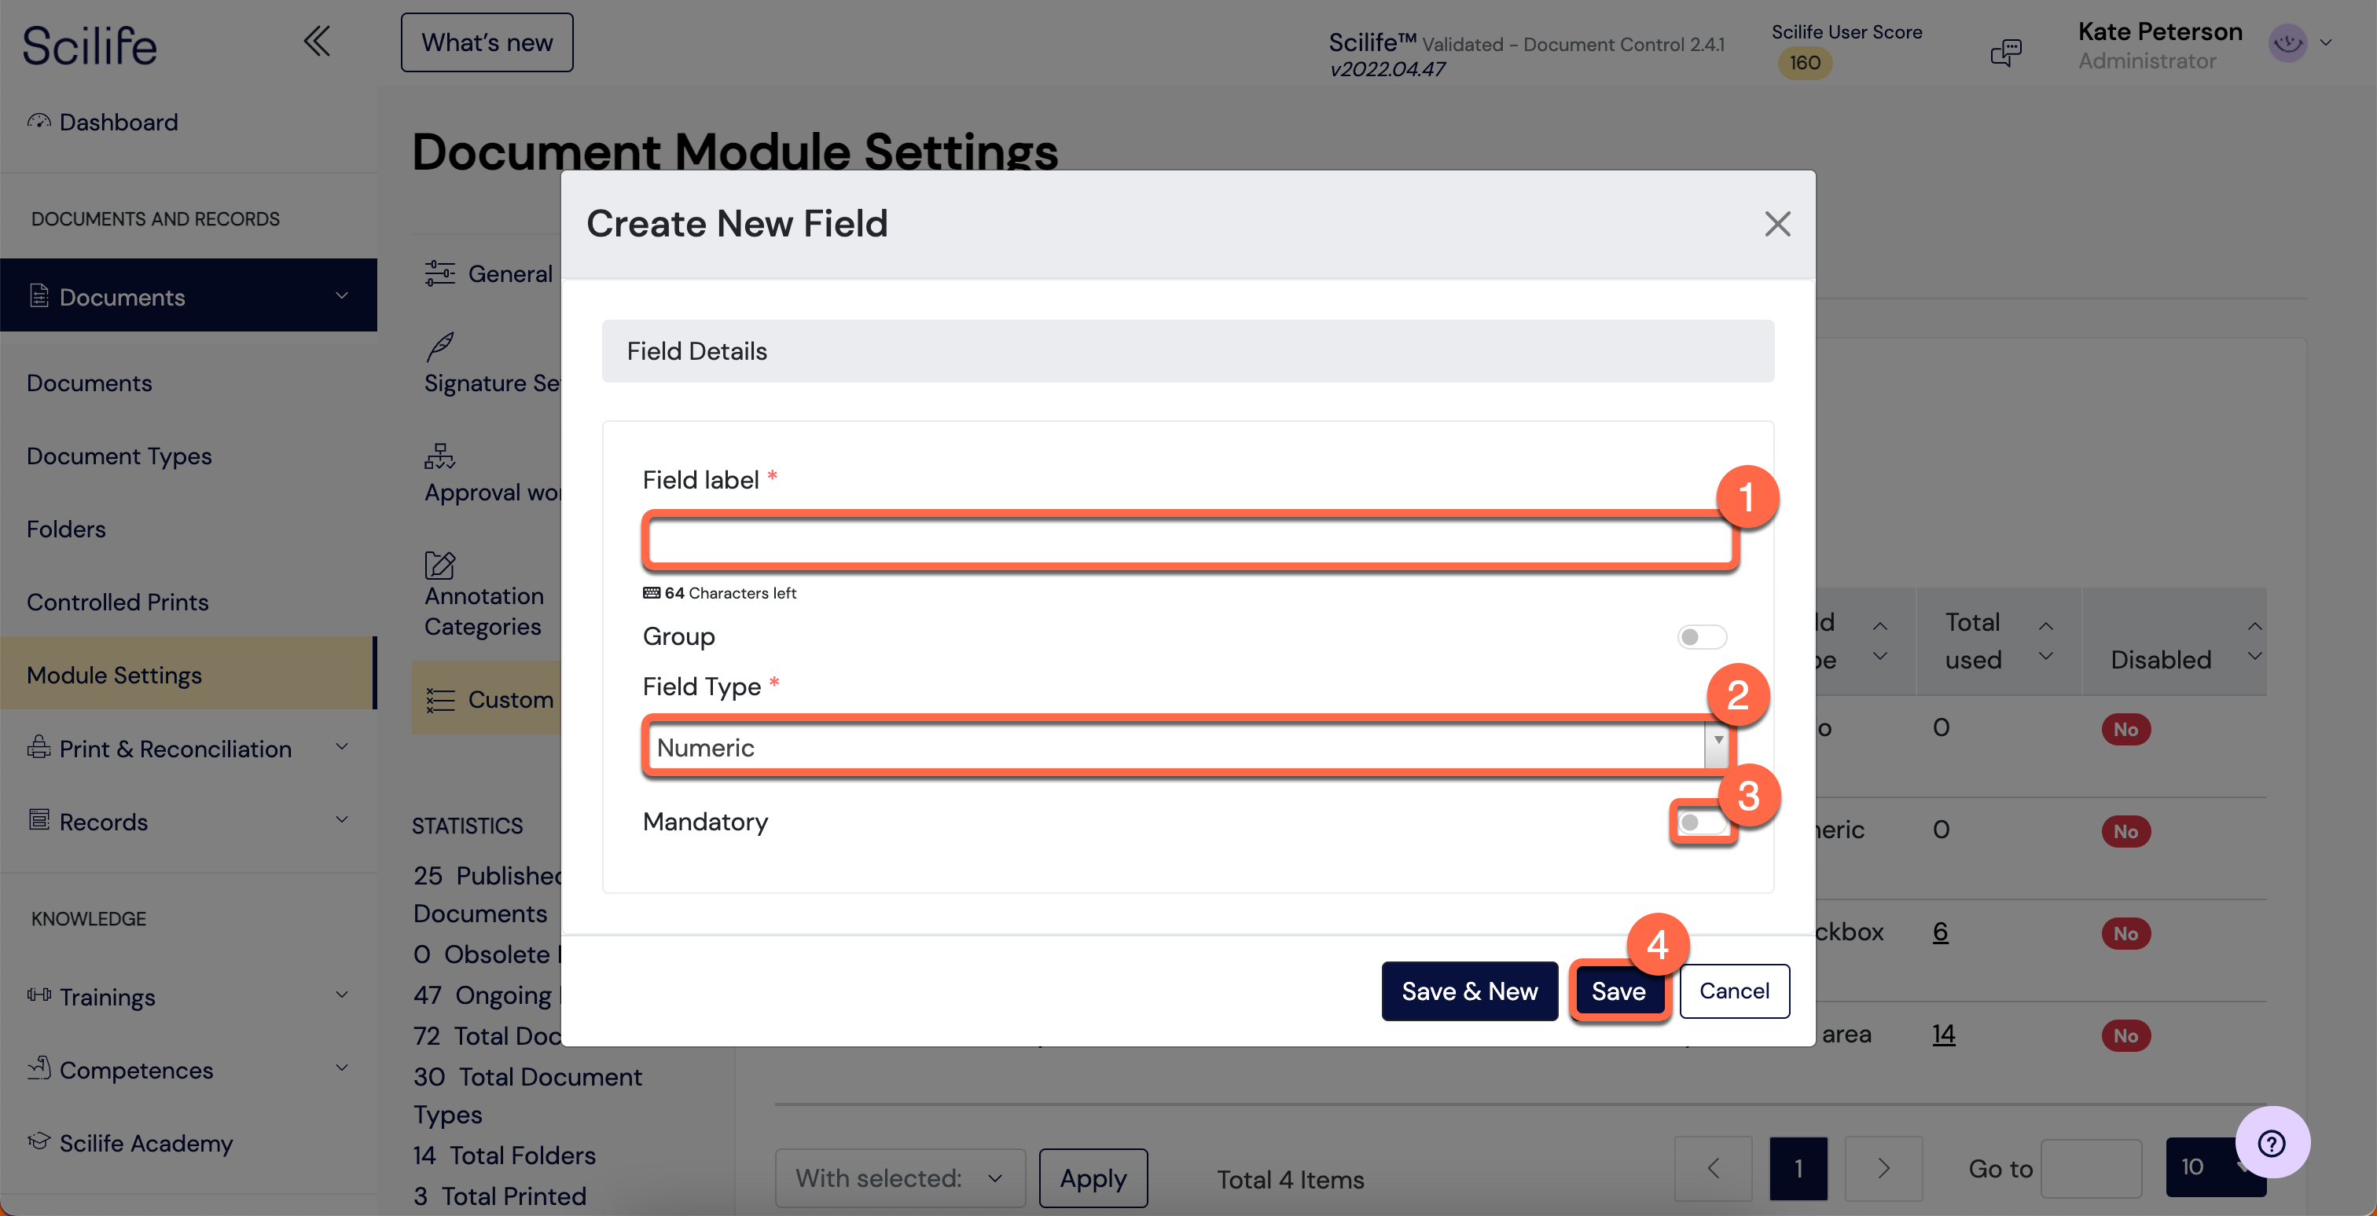
Task: Select Module Settings in the sidebar
Action: [113, 674]
